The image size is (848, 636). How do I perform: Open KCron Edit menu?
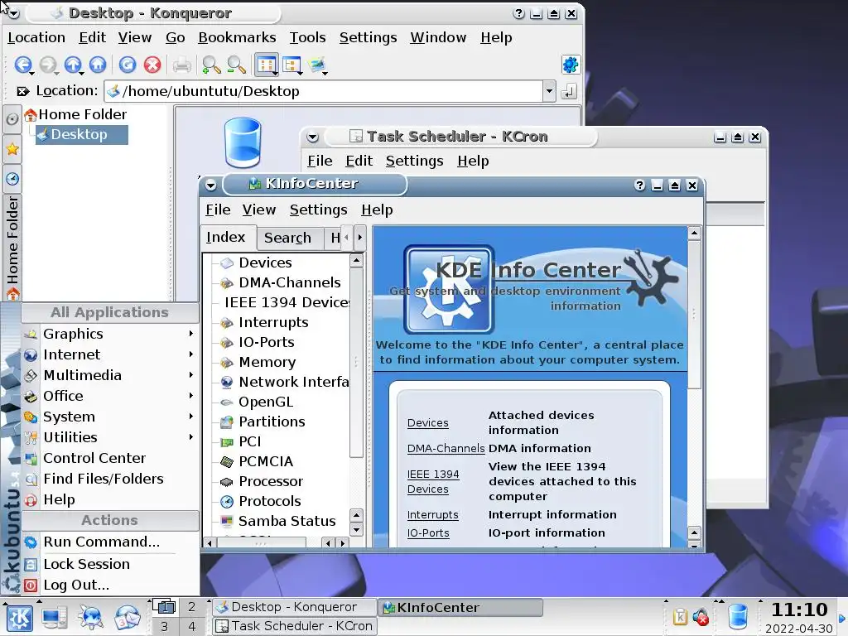[359, 161]
